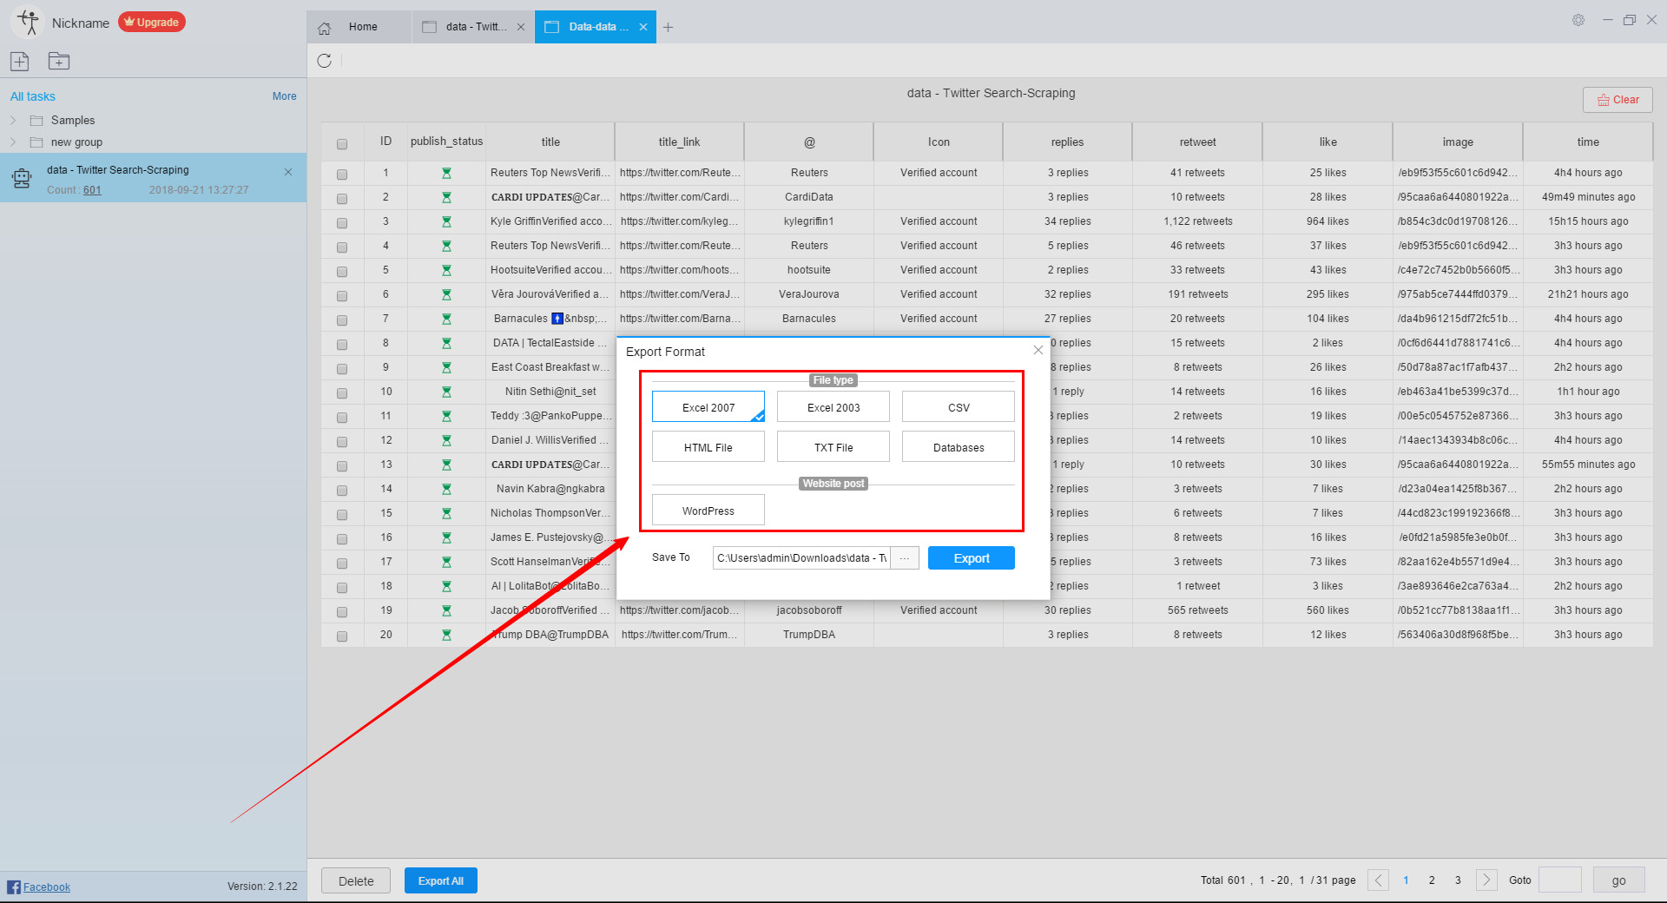The height and width of the screenshot is (903, 1667).
Task: Click the user avatar icon
Action: [x=28, y=23]
